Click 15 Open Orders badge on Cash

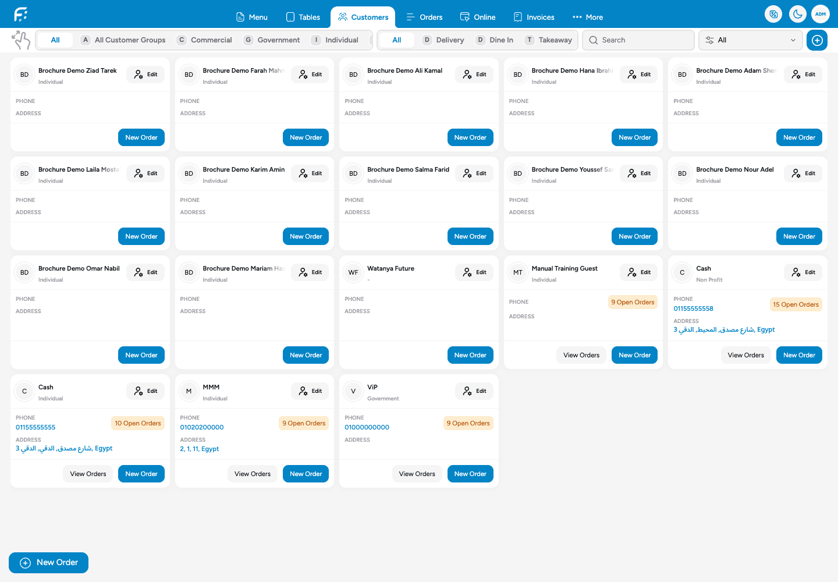[x=796, y=304]
